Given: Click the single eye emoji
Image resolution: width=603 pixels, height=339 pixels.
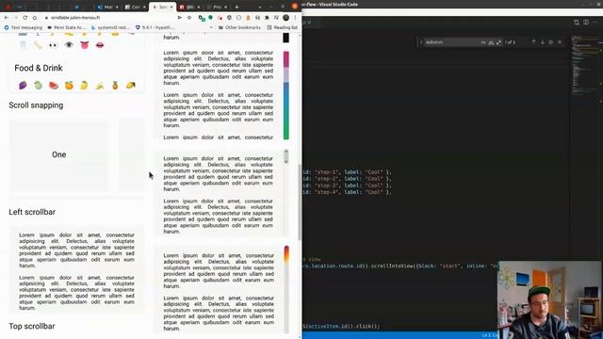Looking at the screenshot, I should coord(69,45).
